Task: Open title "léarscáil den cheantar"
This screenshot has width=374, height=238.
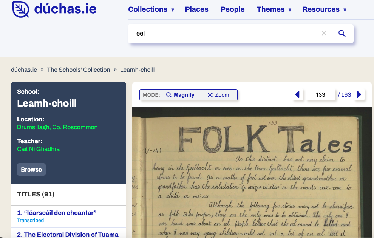Action: (57, 213)
